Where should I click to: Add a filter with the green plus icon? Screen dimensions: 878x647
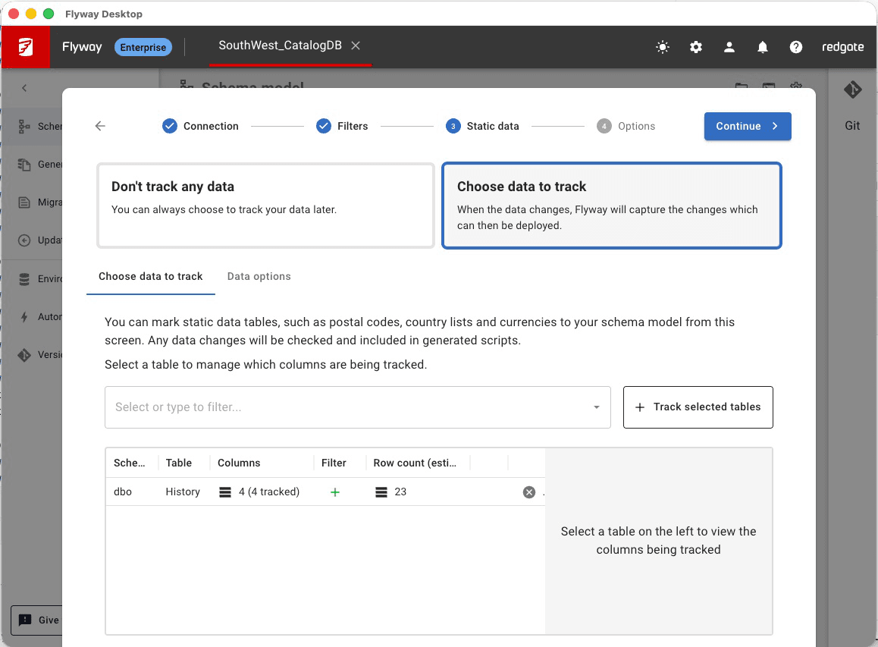pos(335,492)
